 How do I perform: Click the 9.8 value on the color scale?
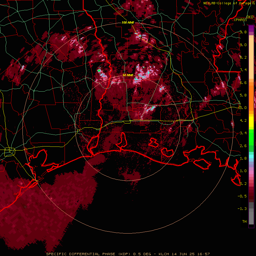click(x=243, y=32)
